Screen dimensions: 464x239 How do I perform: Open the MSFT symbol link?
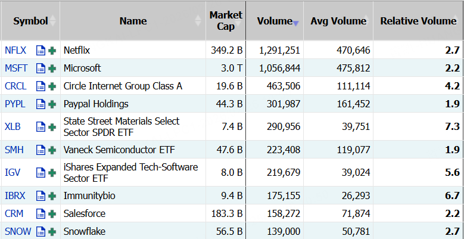click(16, 68)
